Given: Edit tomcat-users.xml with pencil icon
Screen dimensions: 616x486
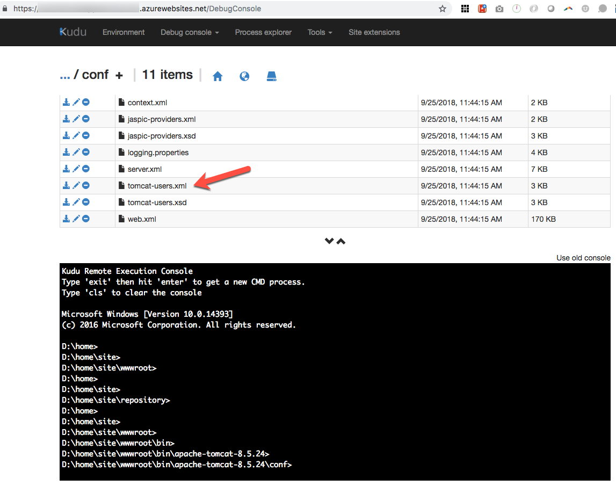Looking at the screenshot, I should (x=76, y=185).
